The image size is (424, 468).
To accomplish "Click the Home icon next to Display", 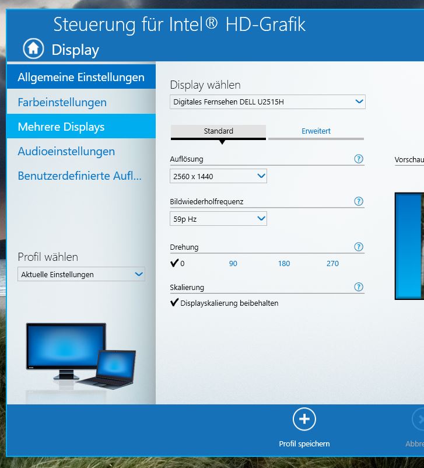I will click(33, 48).
